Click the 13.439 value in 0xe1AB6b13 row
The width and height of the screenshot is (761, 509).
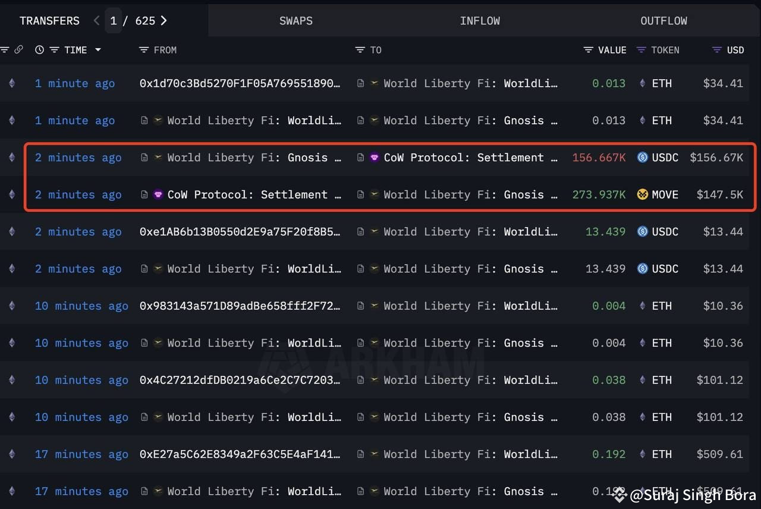click(x=605, y=232)
